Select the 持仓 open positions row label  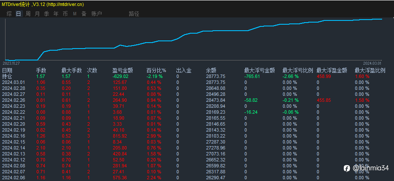pyautogui.click(x=7, y=76)
